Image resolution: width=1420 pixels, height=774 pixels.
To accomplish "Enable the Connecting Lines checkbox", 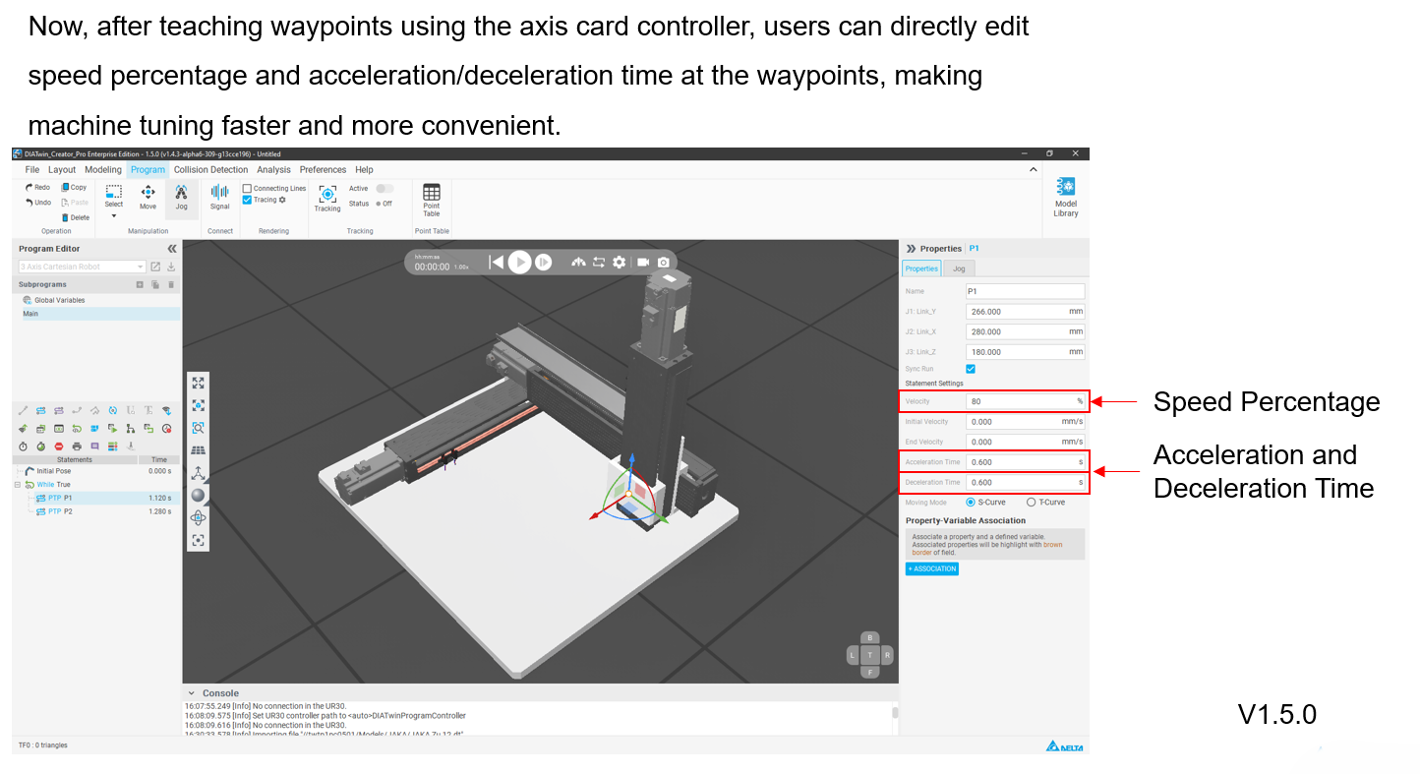I will (x=248, y=188).
